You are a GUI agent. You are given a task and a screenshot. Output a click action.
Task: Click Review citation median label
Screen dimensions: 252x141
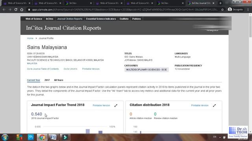pos(166,118)
